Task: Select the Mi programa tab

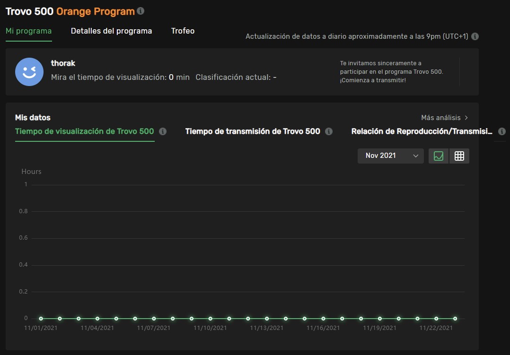Action: point(28,31)
